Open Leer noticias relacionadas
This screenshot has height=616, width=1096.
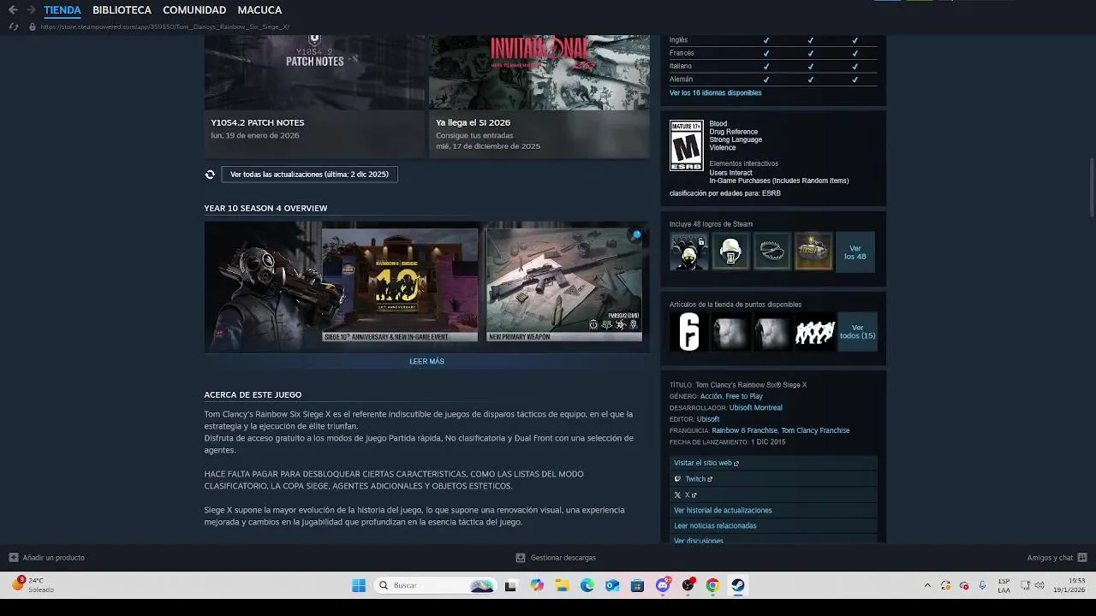pyautogui.click(x=773, y=526)
